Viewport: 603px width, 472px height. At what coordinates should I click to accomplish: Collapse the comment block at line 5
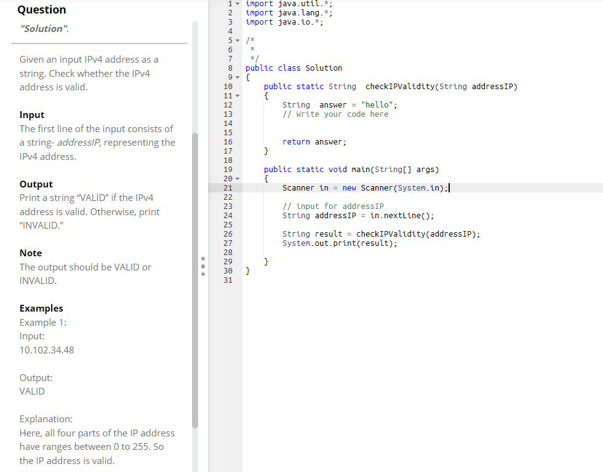[237, 40]
